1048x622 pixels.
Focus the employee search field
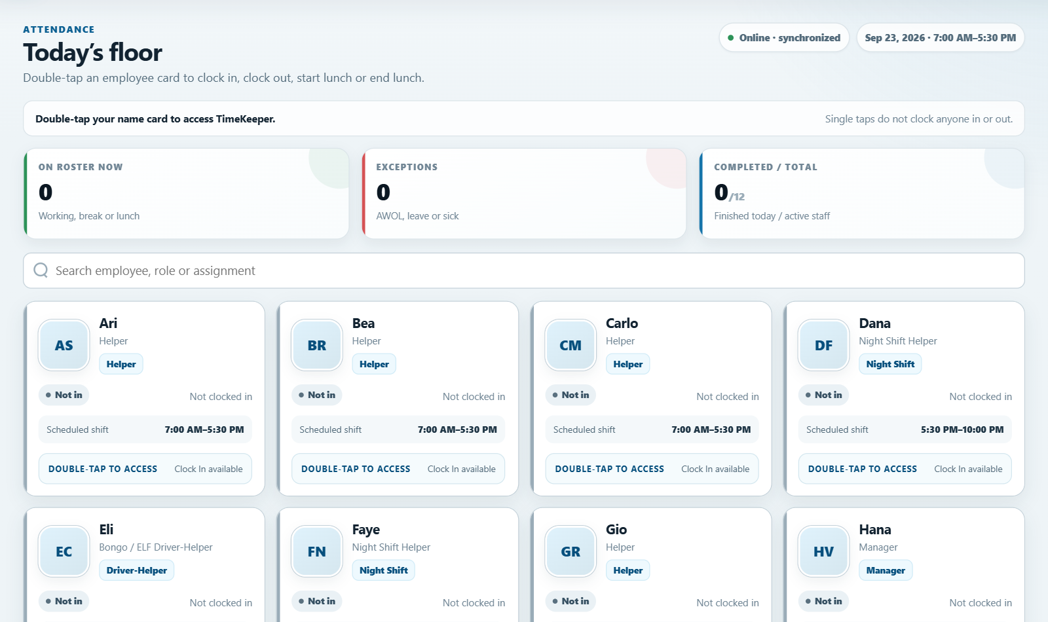coord(524,270)
